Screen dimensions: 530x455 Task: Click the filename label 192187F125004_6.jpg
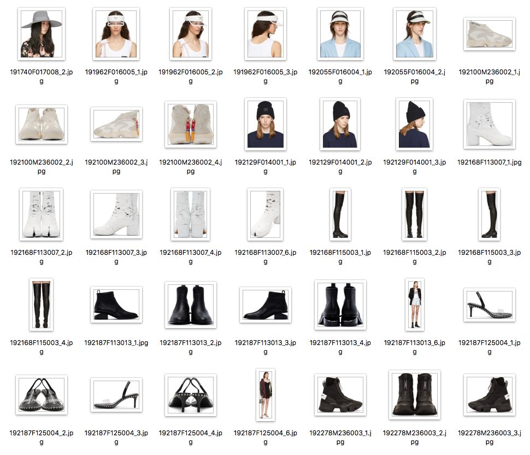pos(266,437)
